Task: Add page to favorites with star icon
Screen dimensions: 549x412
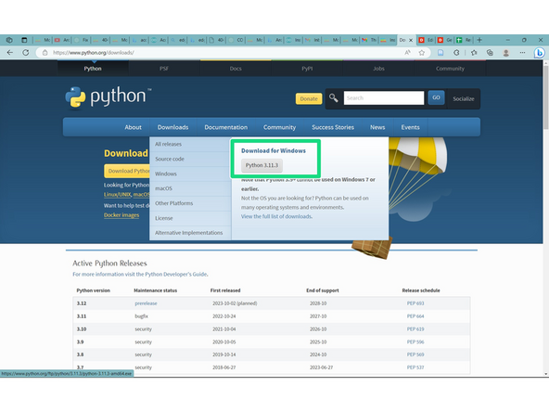Action: [x=422, y=53]
